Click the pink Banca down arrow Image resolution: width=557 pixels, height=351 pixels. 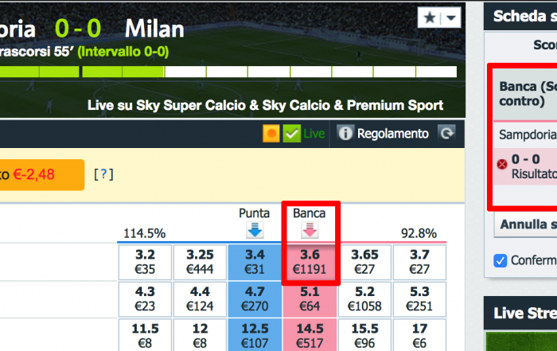coord(310,230)
